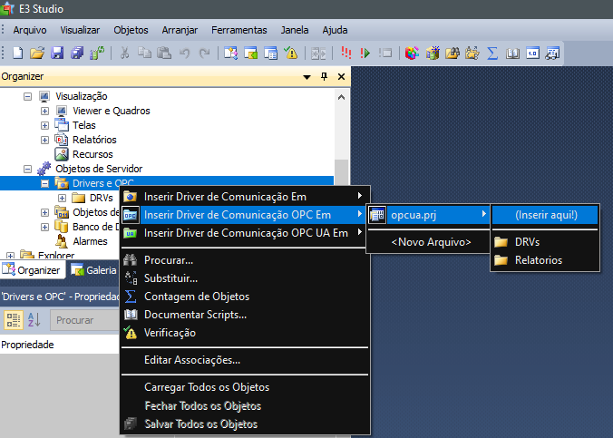
Task: Select Alarmes in the tree
Action: (90, 241)
